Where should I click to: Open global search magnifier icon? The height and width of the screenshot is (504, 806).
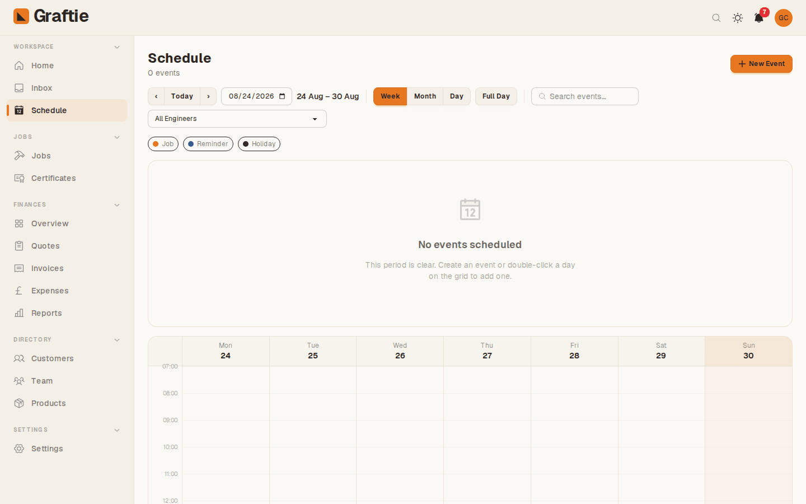click(716, 18)
